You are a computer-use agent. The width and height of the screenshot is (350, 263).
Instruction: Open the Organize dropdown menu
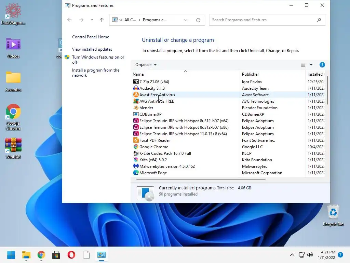[x=146, y=65]
